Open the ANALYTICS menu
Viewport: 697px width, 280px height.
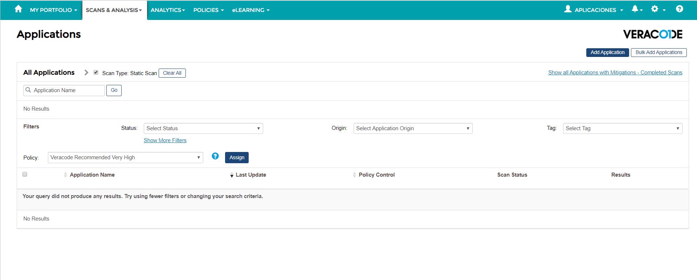pos(168,10)
